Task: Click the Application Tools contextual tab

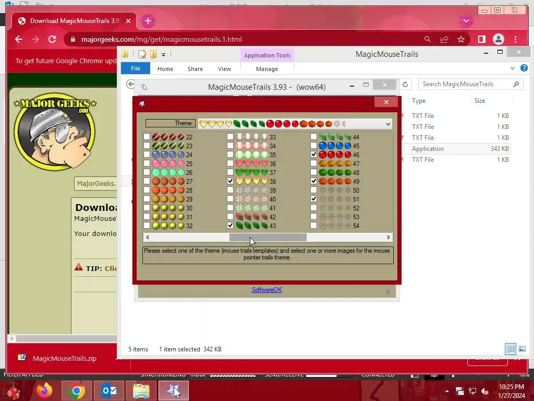Action: (x=268, y=55)
